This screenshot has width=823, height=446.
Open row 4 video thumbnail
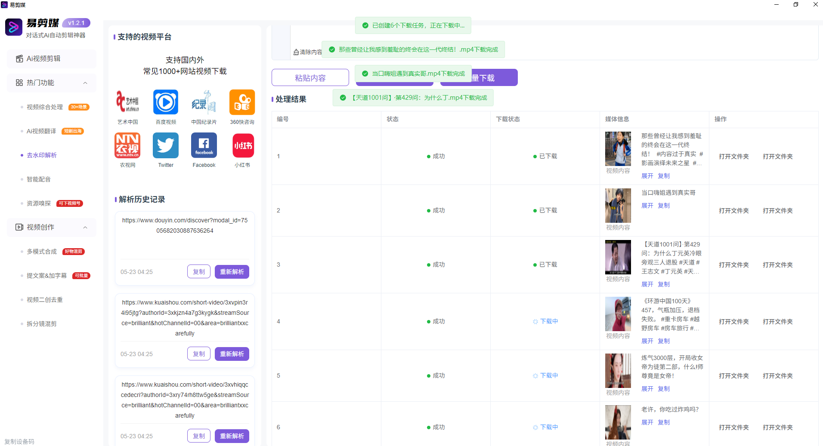click(x=618, y=314)
